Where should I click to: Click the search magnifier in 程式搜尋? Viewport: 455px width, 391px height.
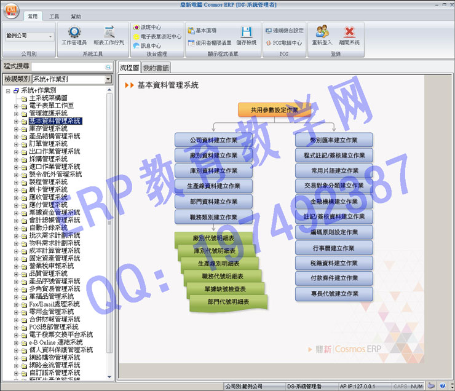(x=108, y=67)
